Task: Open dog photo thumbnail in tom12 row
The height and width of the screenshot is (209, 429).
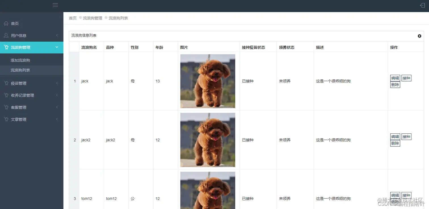Action: pyautogui.click(x=208, y=190)
